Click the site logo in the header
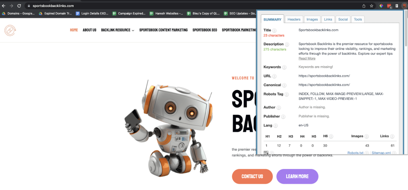Screen dimensions: 408x190 pos(10,30)
